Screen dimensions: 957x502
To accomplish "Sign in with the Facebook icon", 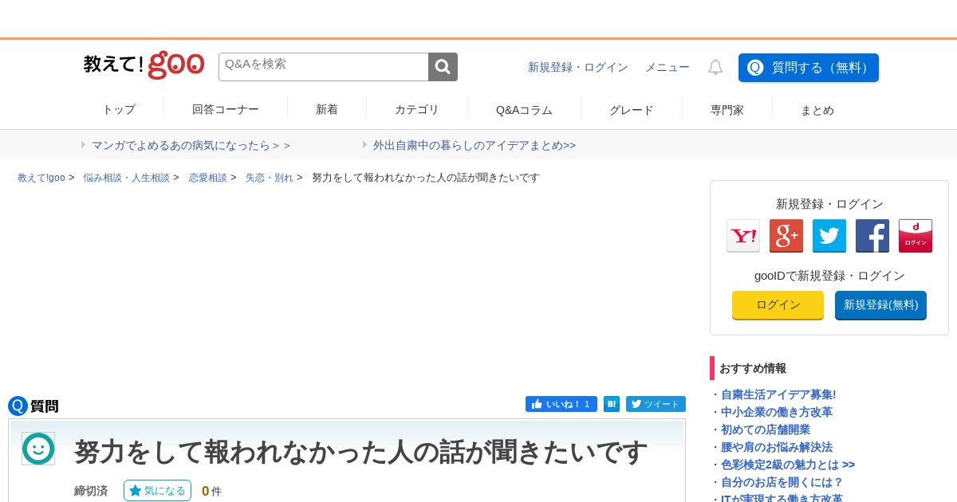I will click(x=872, y=236).
